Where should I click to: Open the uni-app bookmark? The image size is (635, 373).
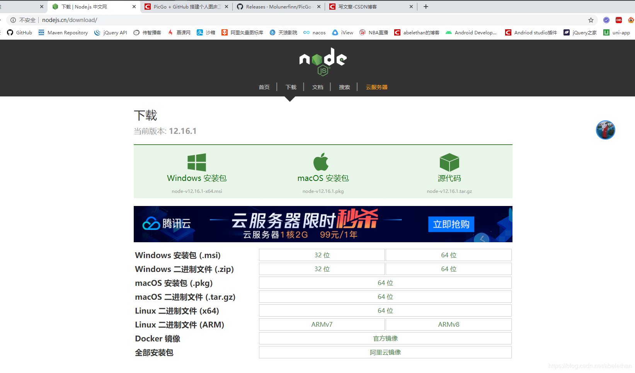[x=617, y=32]
